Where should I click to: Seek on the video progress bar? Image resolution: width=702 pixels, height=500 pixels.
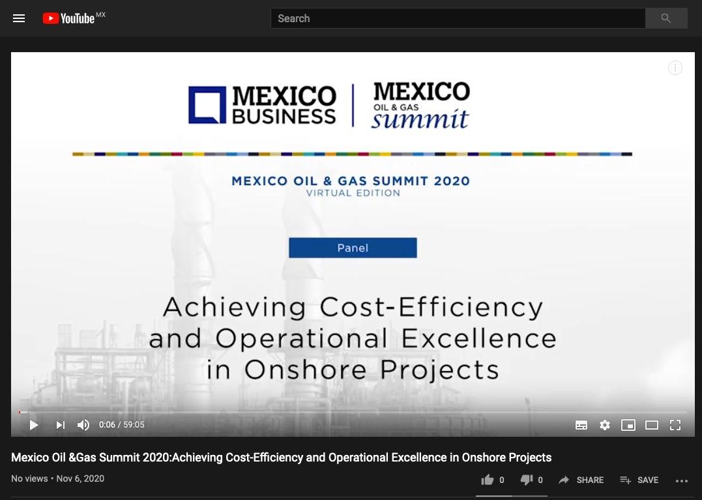[x=353, y=412]
